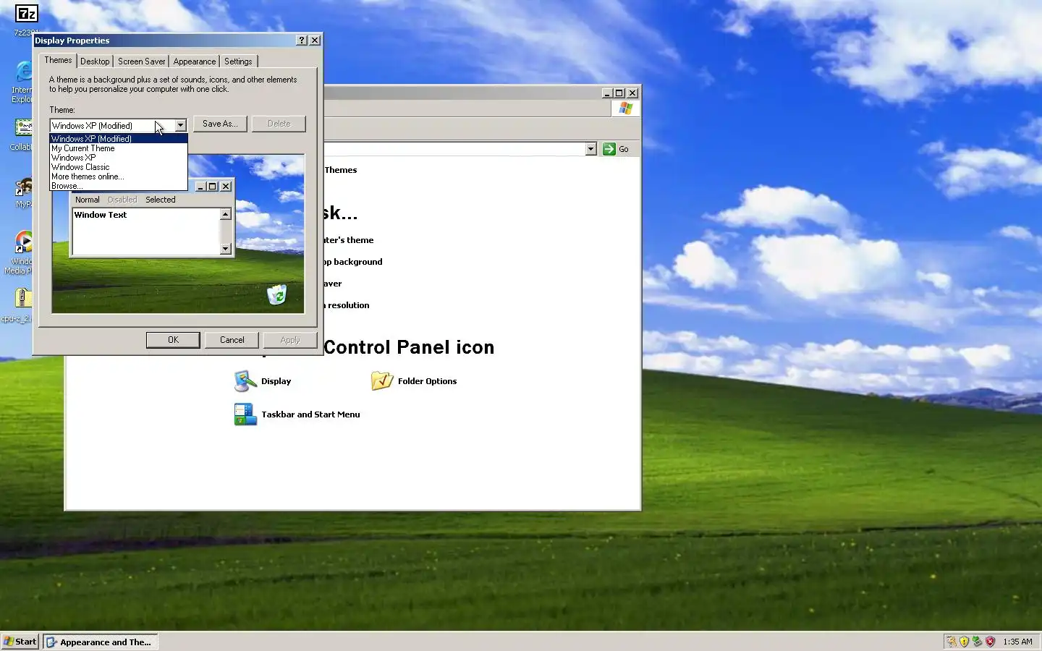Select the cpu-z zip archive desktop icon
Image resolution: width=1042 pixels, height=651 pixels.
point(22,298)
